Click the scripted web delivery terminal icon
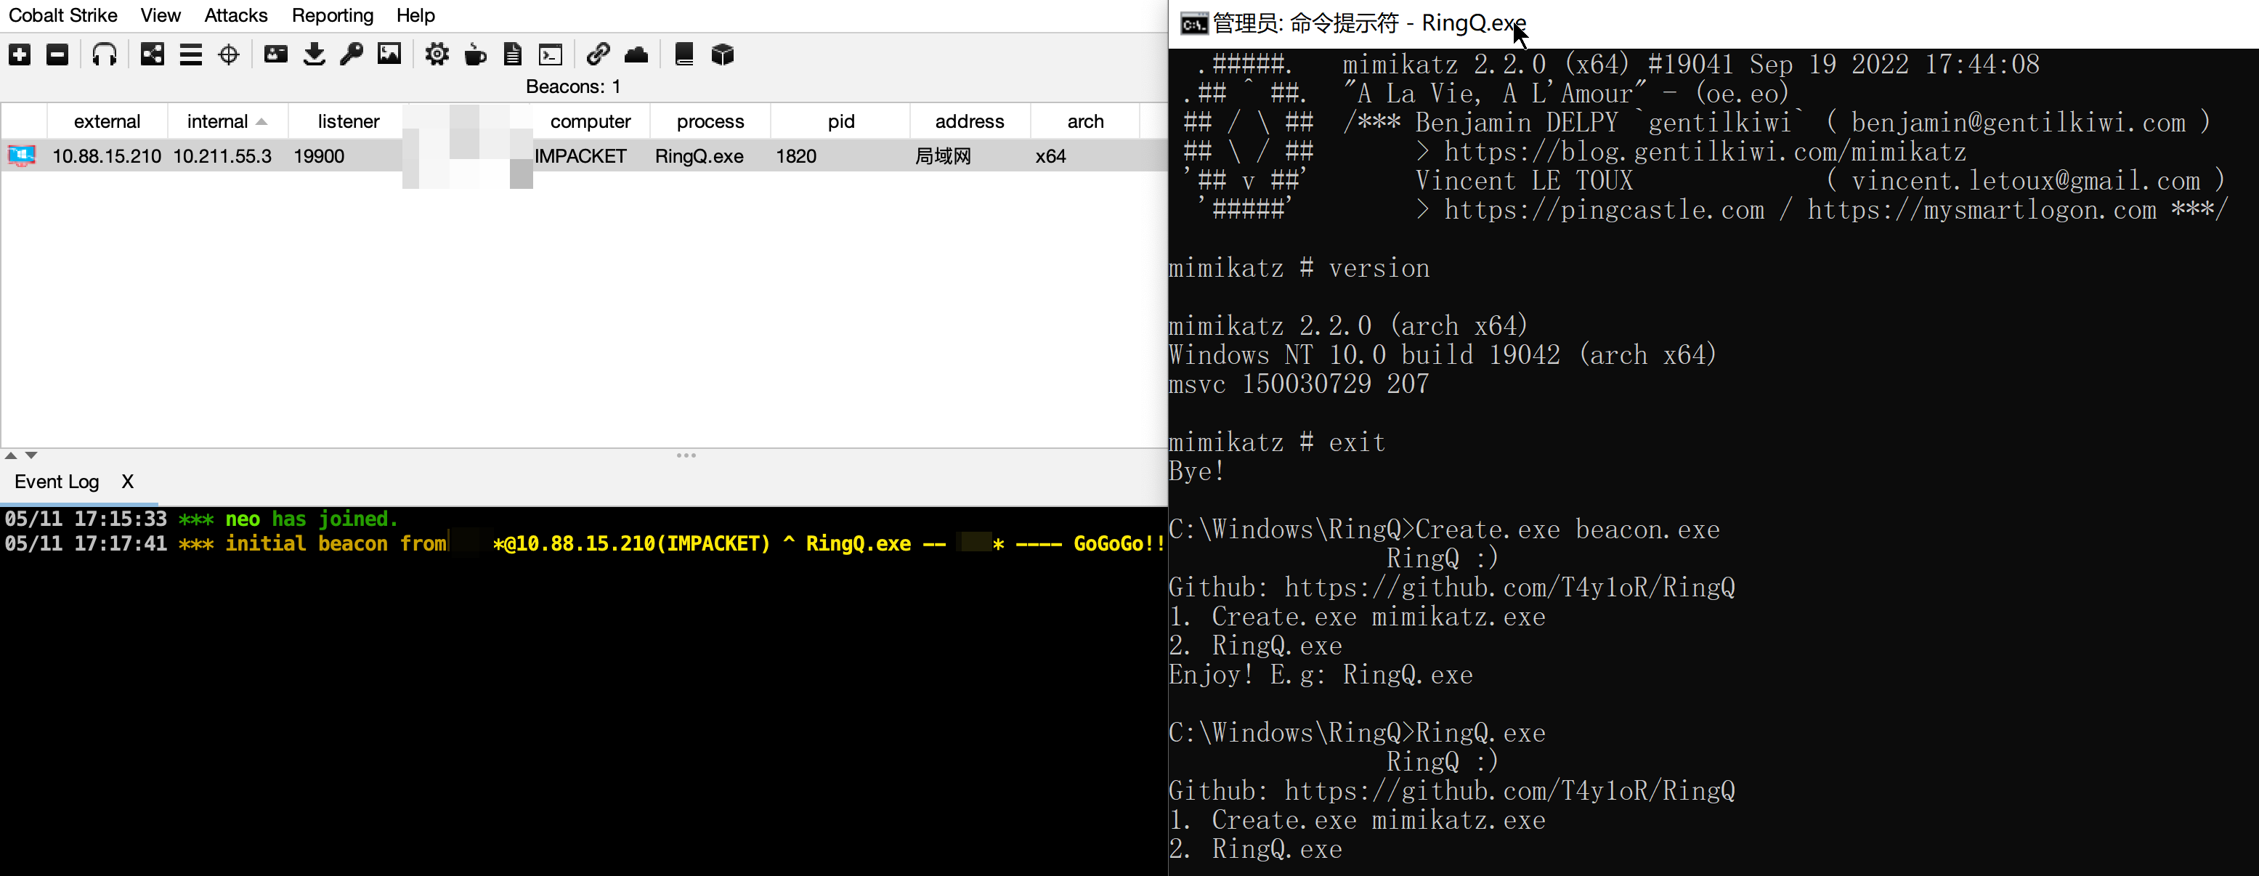This screenshot has width=2259, height=876. coord(551,55)
